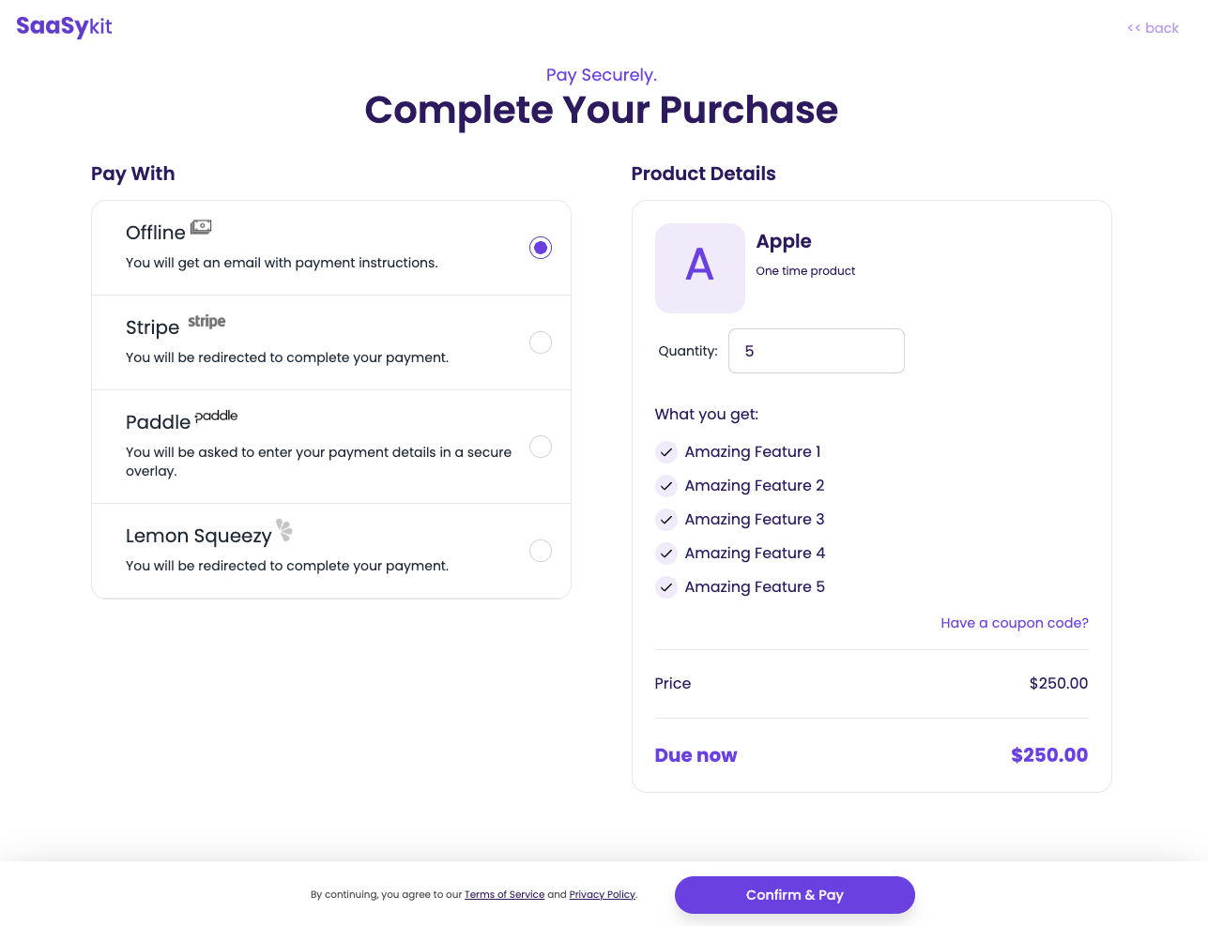Click the Confirm & Pay button

click(x=795, y=895)
